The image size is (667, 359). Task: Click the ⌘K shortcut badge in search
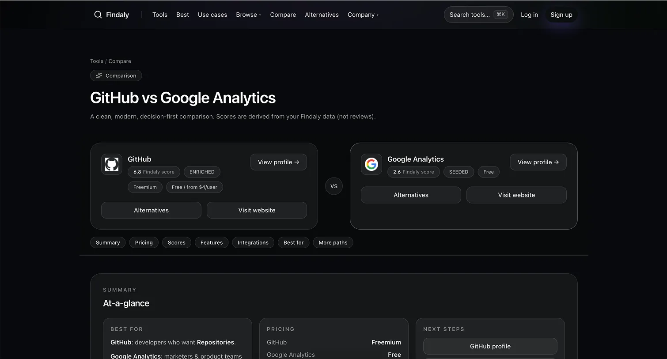click(x=500, y=15)
